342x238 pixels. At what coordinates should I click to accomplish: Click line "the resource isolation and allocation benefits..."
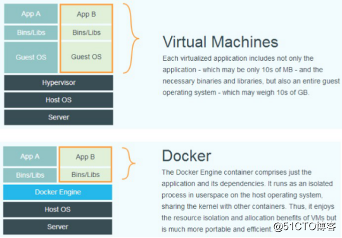point(249,218)
